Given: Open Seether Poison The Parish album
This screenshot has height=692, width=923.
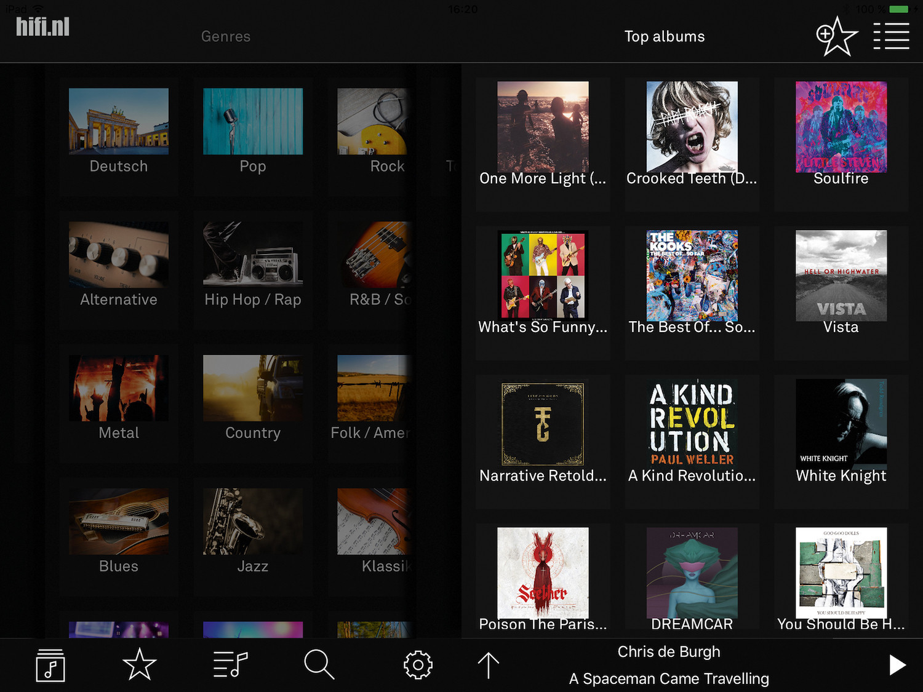Looking at the screenshot, I should pyautogui.click(x=543, y=580).
